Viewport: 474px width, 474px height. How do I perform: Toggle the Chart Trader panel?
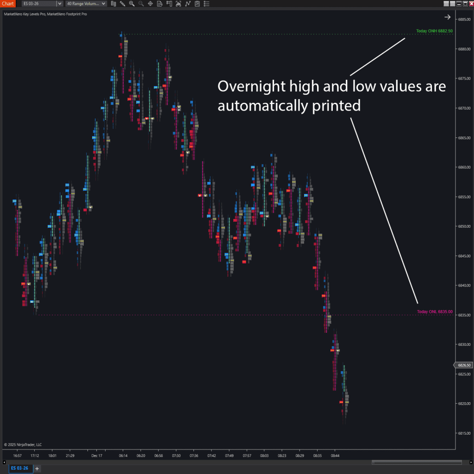[169, 4]
